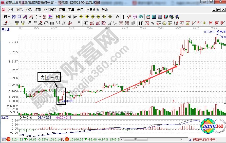Toggle the Gann fan lines tool
The width and height of the screenshot is (226, 143).
92,23
